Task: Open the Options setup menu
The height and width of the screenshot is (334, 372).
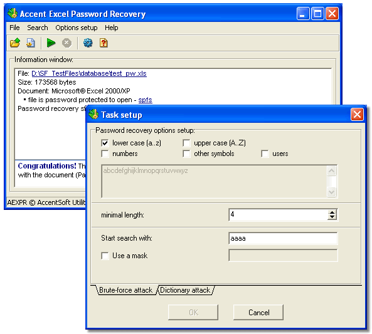Action: pos(77,28)
